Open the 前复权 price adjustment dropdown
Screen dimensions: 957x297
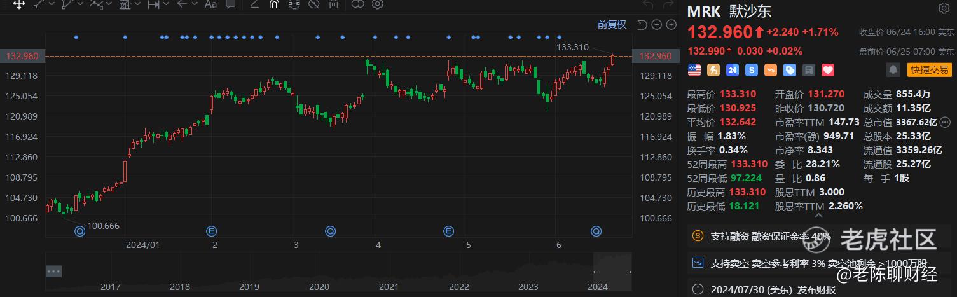point(612,25)
